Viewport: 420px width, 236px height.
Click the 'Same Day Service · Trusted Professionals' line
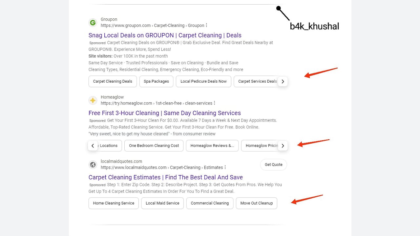(x=163, y=63)
